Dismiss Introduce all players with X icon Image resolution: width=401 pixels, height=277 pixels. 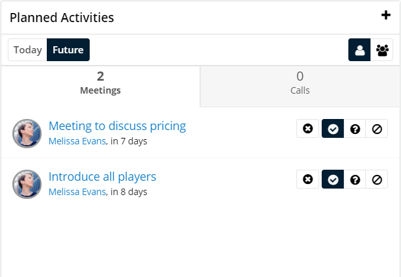pos(307,179)
